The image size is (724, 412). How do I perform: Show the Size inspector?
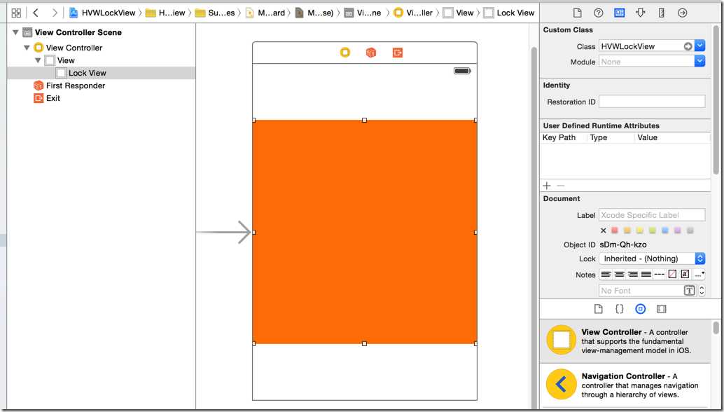pyautogui.click(x=661, y=13)
